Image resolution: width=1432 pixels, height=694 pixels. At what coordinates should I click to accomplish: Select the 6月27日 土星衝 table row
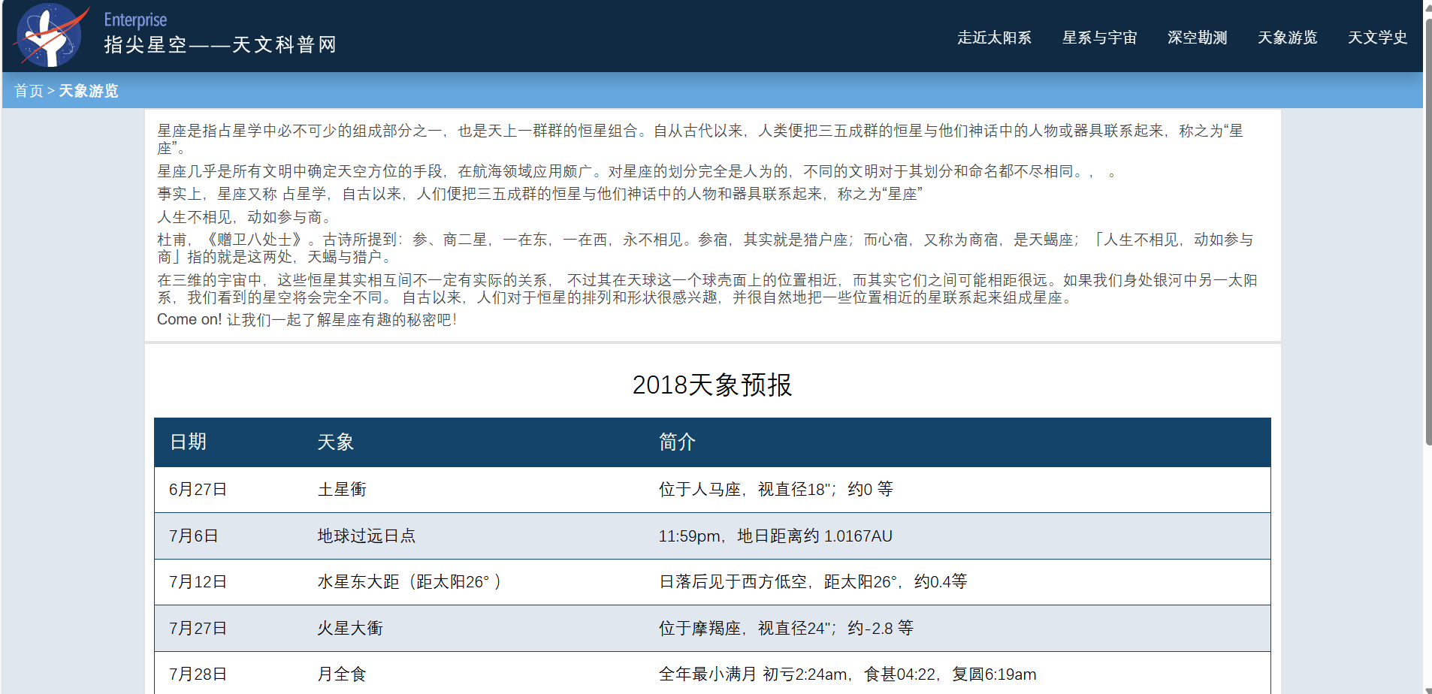(711, 490)
